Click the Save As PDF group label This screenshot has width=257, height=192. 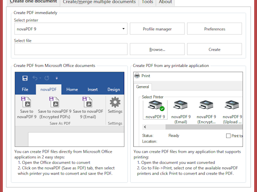60,123
